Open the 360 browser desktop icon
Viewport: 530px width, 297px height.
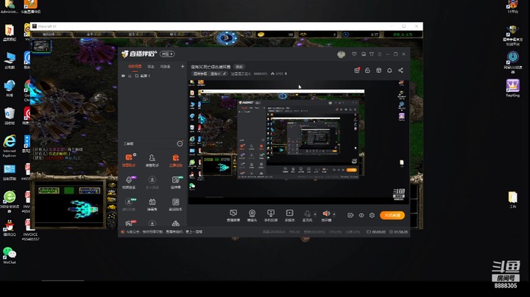click(x=10, y=201)
